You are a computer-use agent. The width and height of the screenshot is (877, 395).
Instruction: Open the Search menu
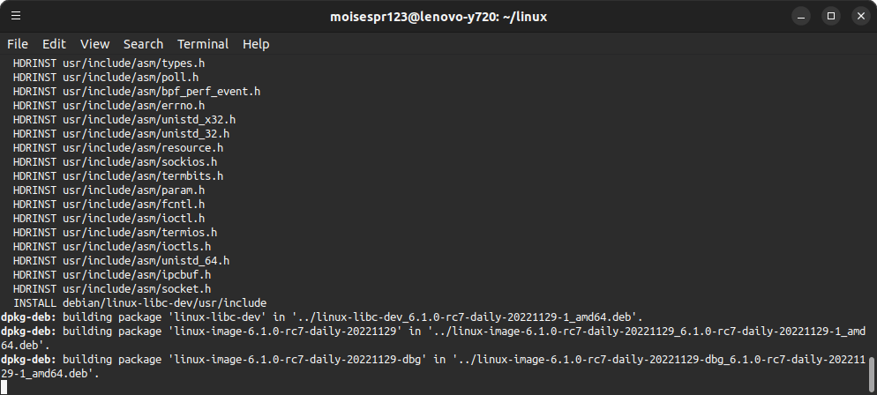click(x=143, y=44)
